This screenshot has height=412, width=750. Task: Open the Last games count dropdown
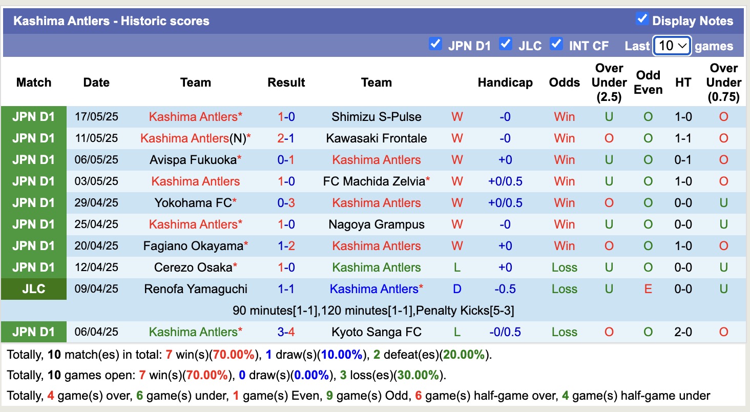(672, 46)
